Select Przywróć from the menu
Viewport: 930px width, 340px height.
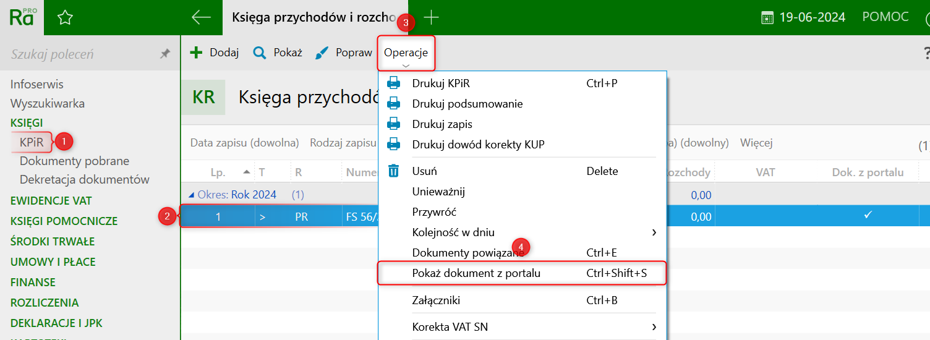tap(522, 211)
